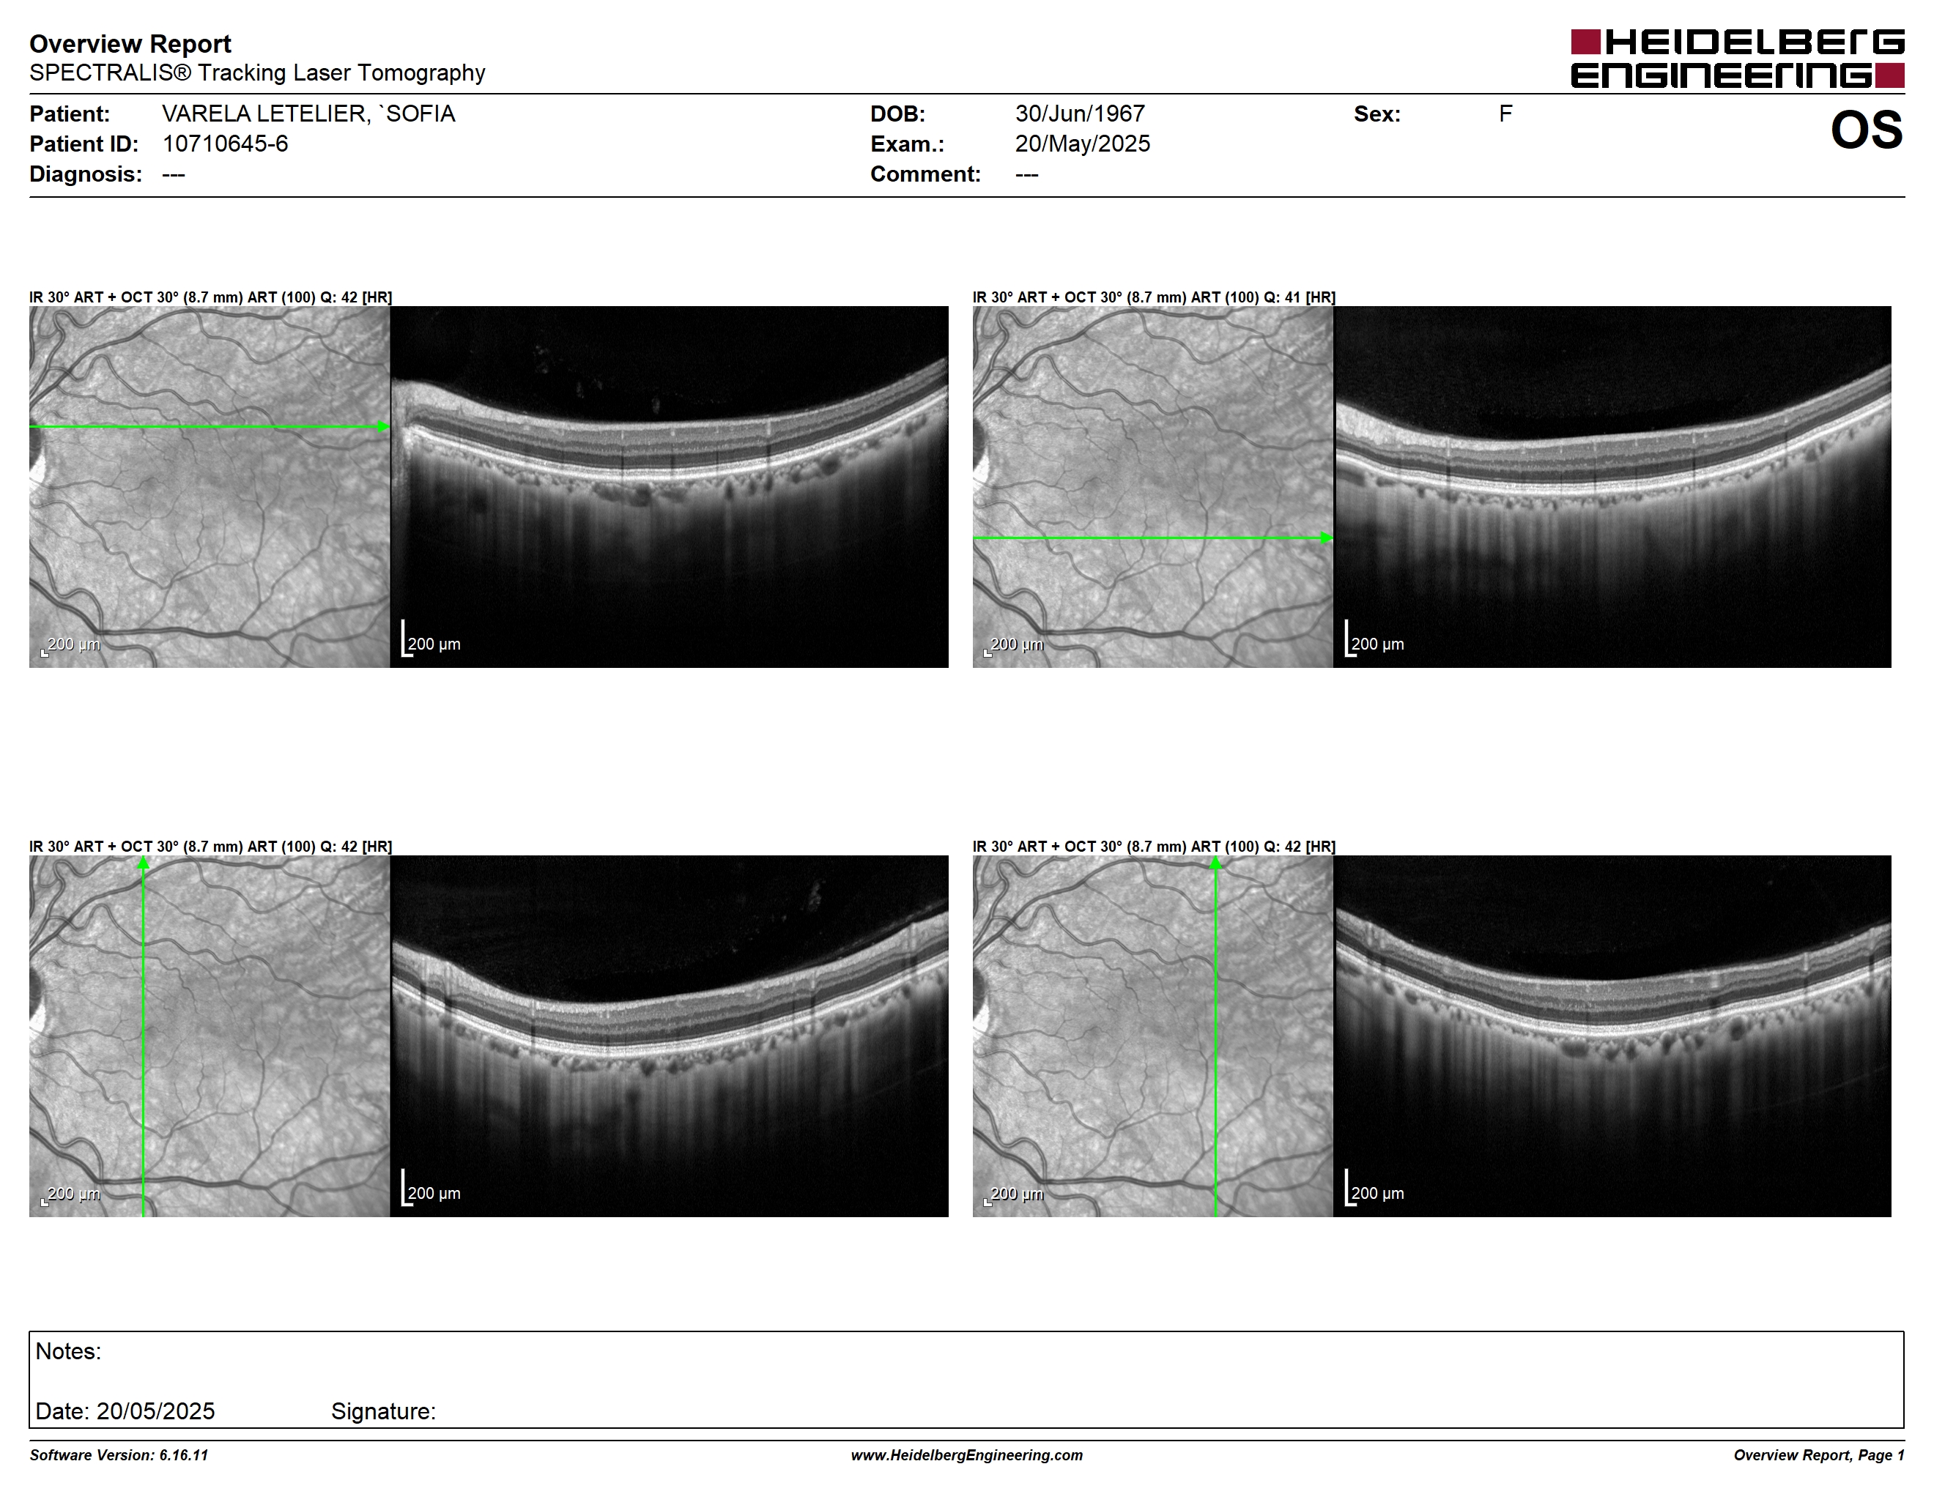Click Overview Report, Page 1 footer
Screen dimensions: 1934x1494
point(1819,1455)
